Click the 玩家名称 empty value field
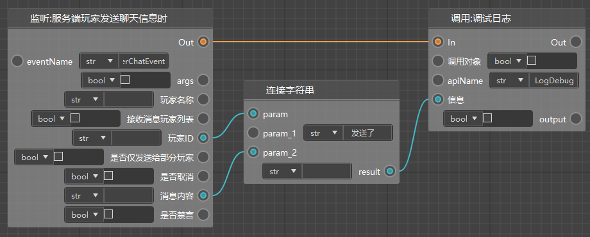590x237 pixels. [x=128, y=99]
